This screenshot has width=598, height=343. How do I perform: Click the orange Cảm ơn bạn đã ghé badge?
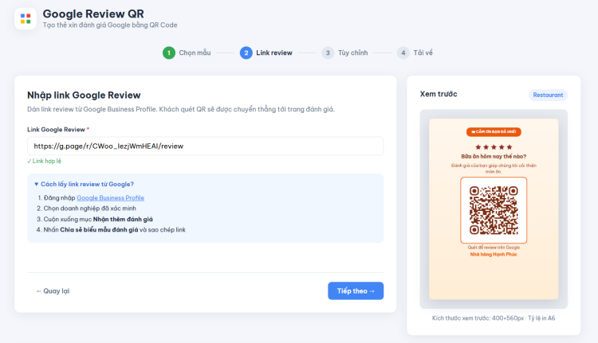pyautogui.click(x=494, y=132)
